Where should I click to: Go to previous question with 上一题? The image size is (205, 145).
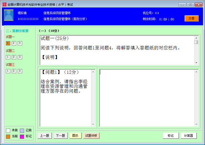45,136
